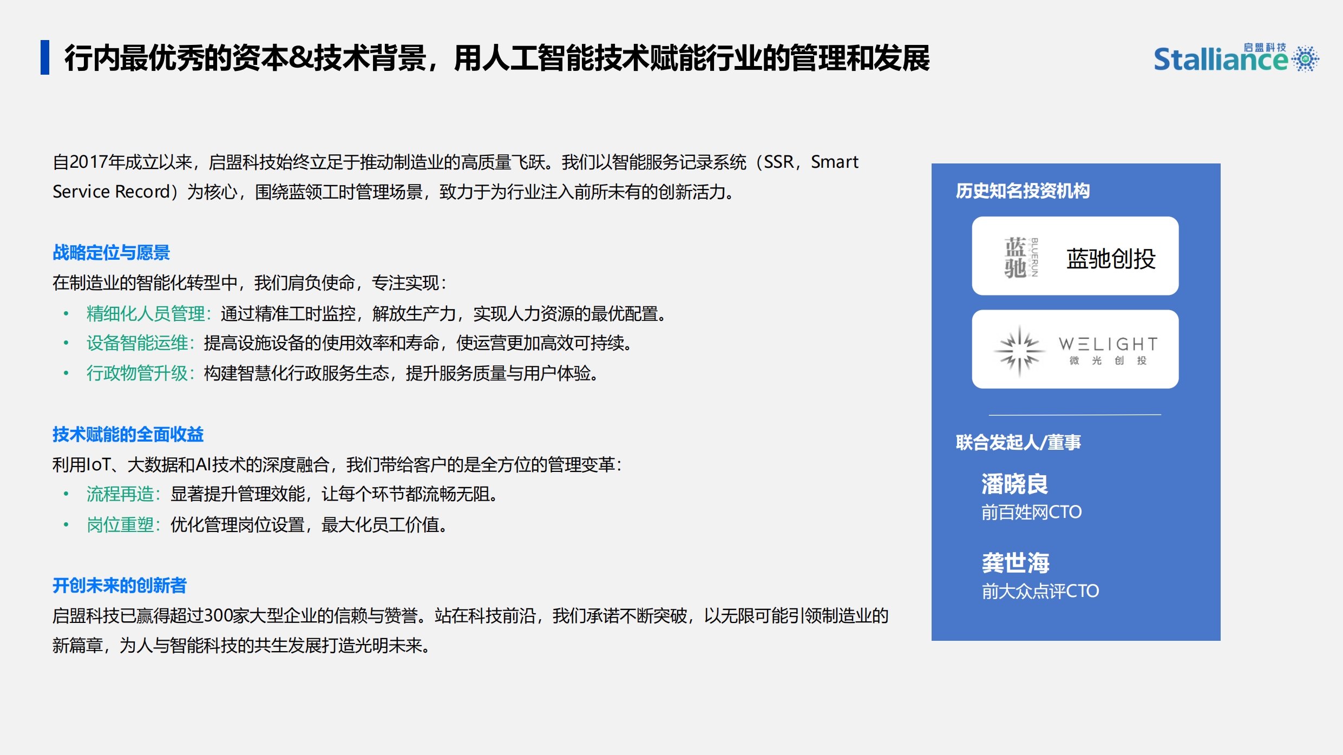Click the text 显著提升管理效能

(238, 494)
